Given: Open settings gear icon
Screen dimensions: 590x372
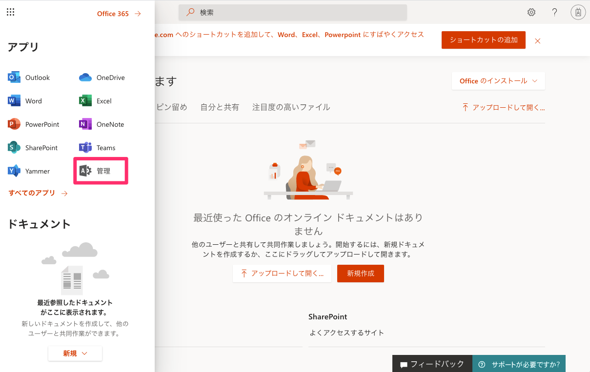Looking at the screenshot, I should point(531,13).
